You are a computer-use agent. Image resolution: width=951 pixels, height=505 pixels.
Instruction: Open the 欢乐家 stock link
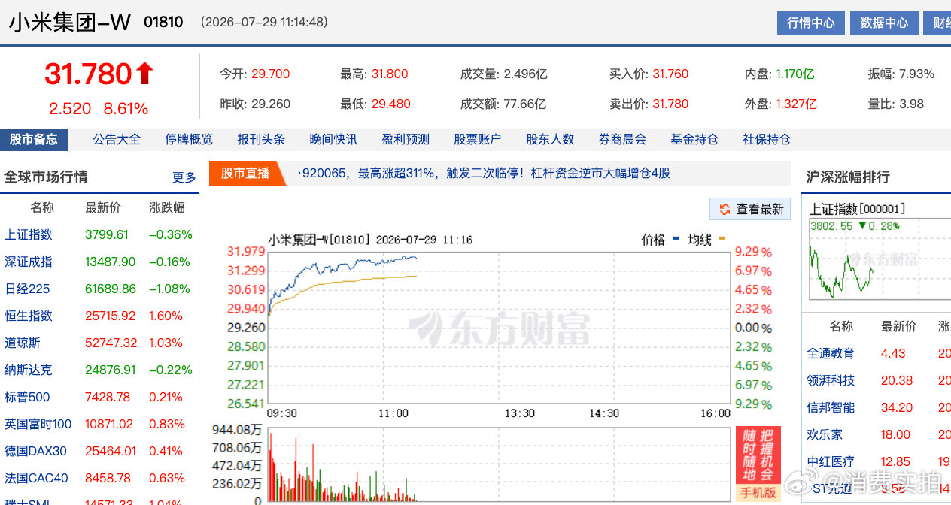point(825,434)
